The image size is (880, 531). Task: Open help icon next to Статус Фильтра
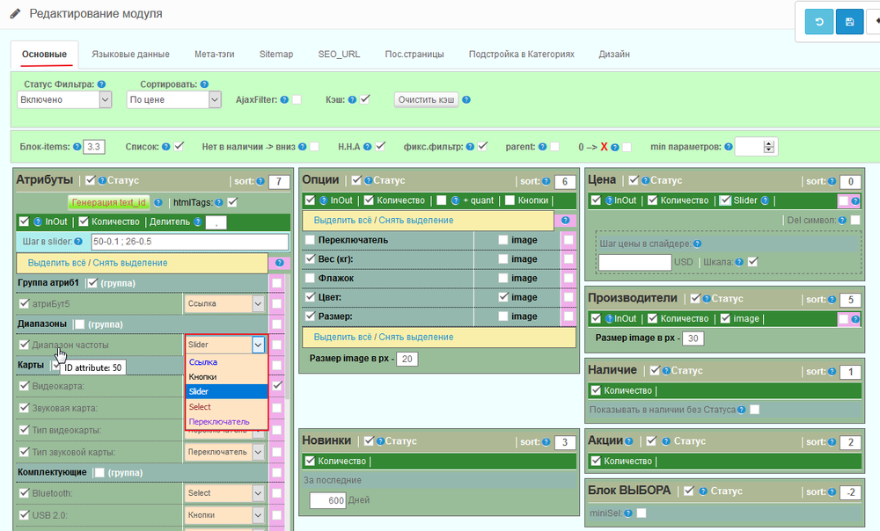pyautogui.click(x=101, y=84)
